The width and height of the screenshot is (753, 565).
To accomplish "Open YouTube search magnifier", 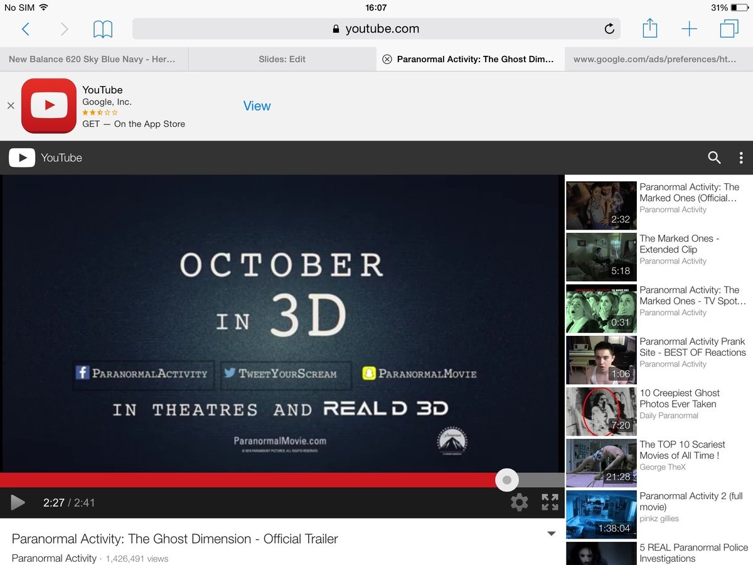I will tap(714, 158).
